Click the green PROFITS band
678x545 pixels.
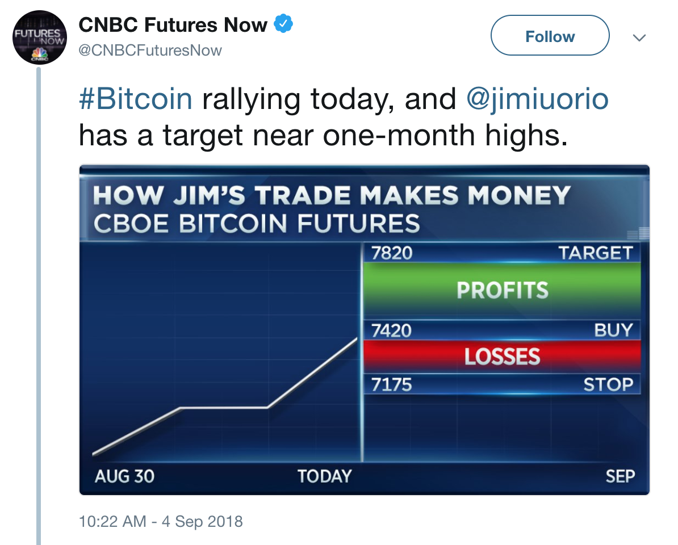501,290
